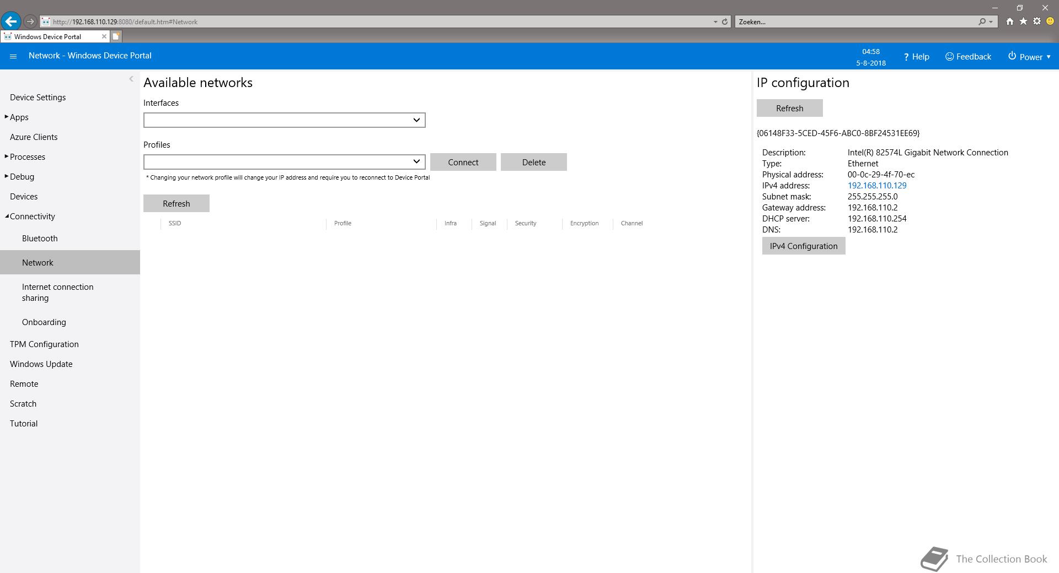Click the browser Back arrow button
The height and width of the screenshot is (573, 1059).
(11, 21)
